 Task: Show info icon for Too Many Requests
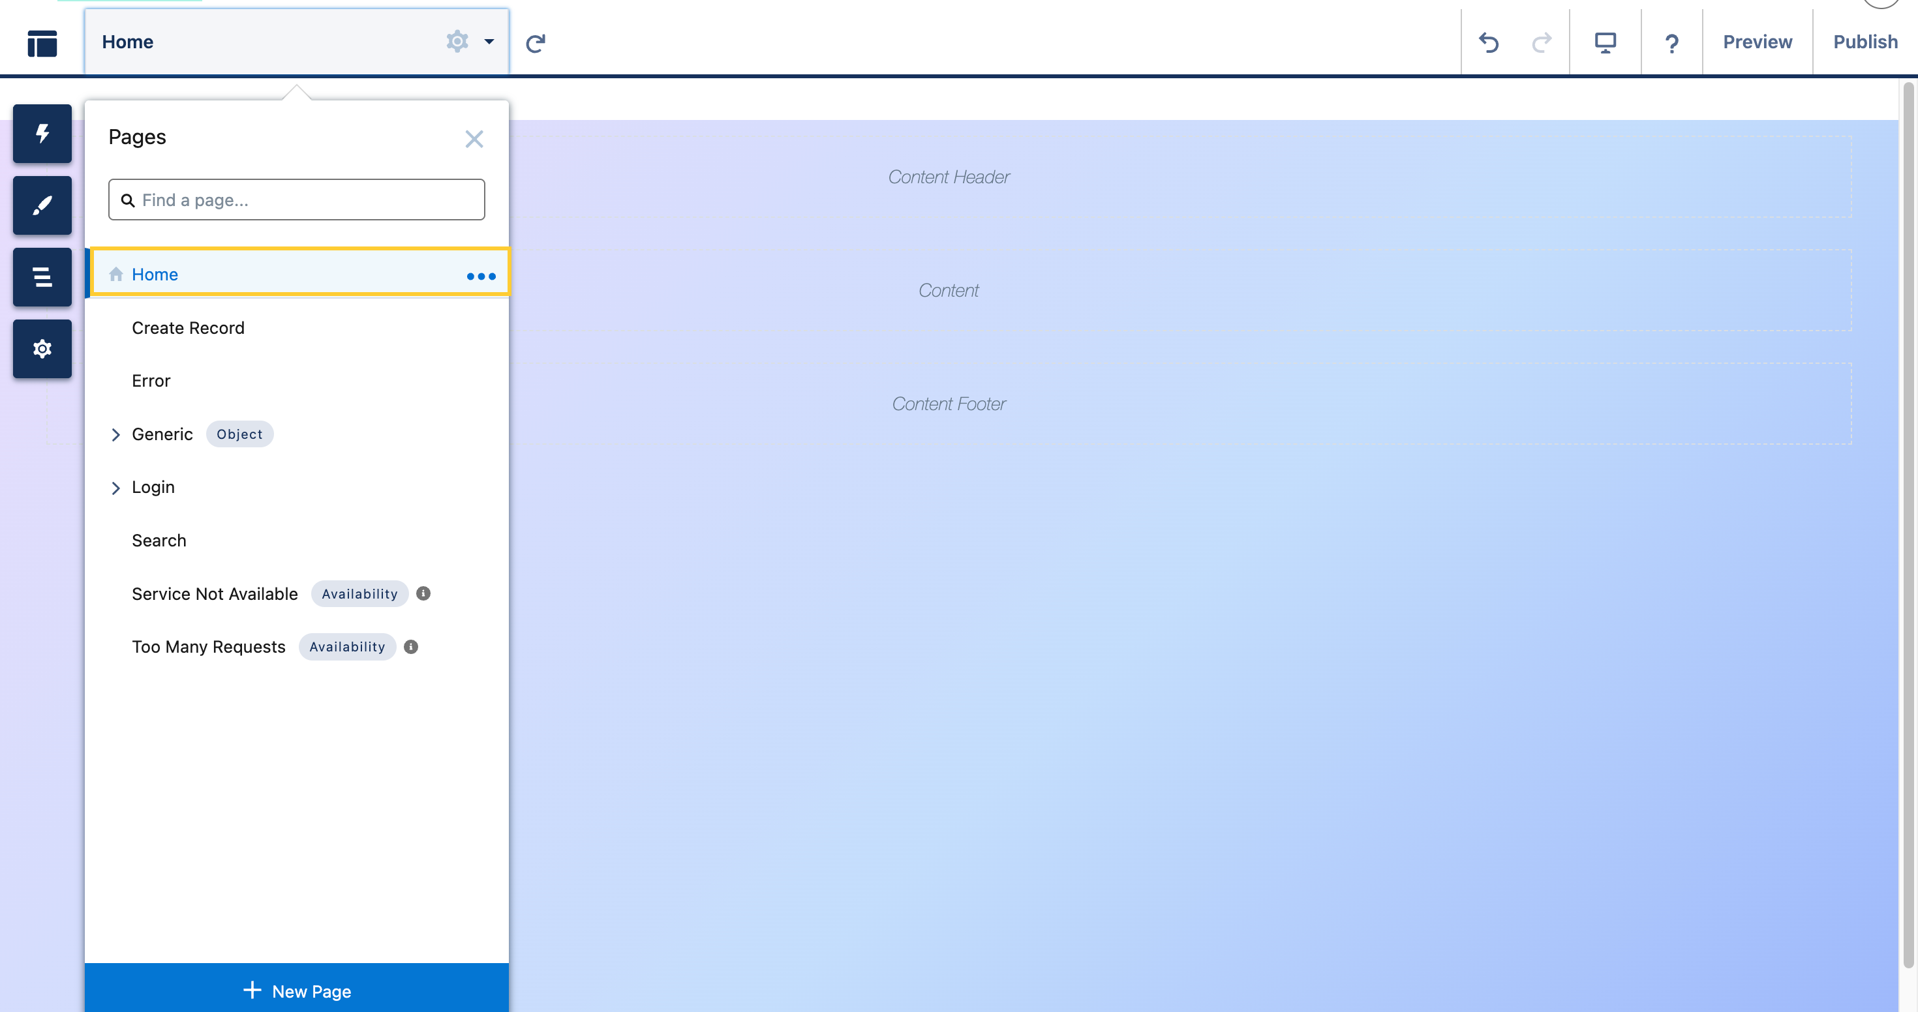coord(411,647)
